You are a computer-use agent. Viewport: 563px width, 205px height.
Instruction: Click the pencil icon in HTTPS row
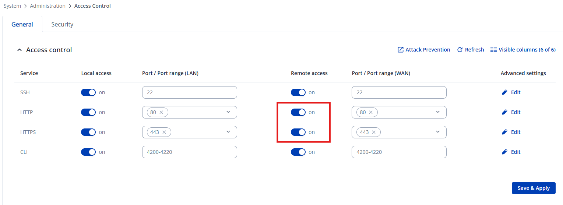tap(504, 132)
